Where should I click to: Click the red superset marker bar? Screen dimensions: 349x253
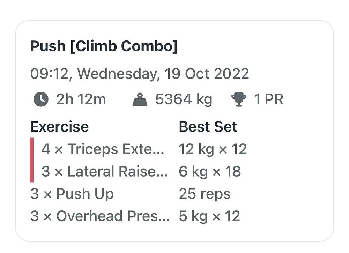[32, 160]
